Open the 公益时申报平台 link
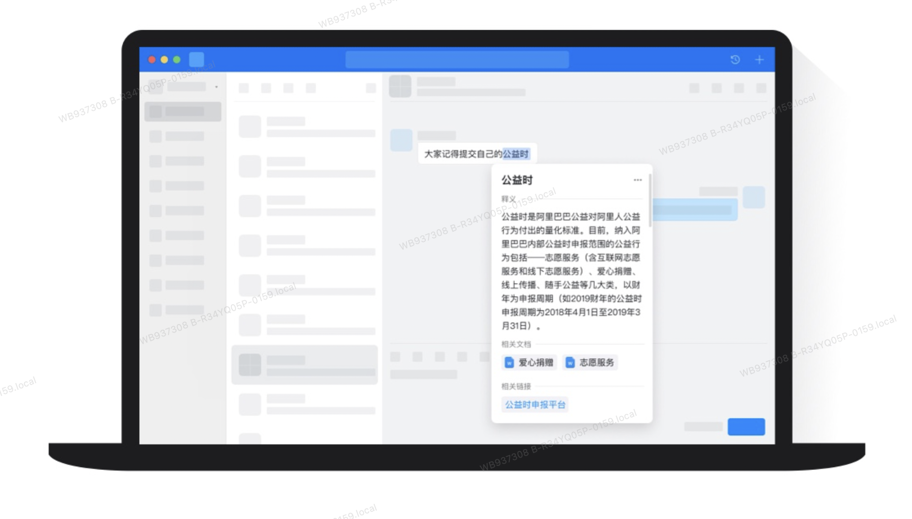Screen dimensions: 912x519 click(x=534, y=404)
